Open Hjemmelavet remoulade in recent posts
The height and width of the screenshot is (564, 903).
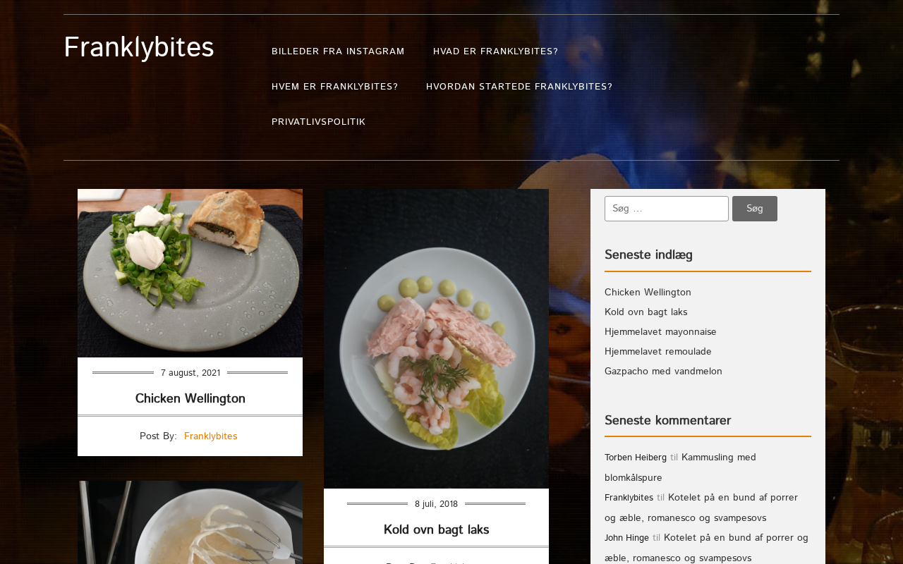pyautogui.click(x=658, y=352)
